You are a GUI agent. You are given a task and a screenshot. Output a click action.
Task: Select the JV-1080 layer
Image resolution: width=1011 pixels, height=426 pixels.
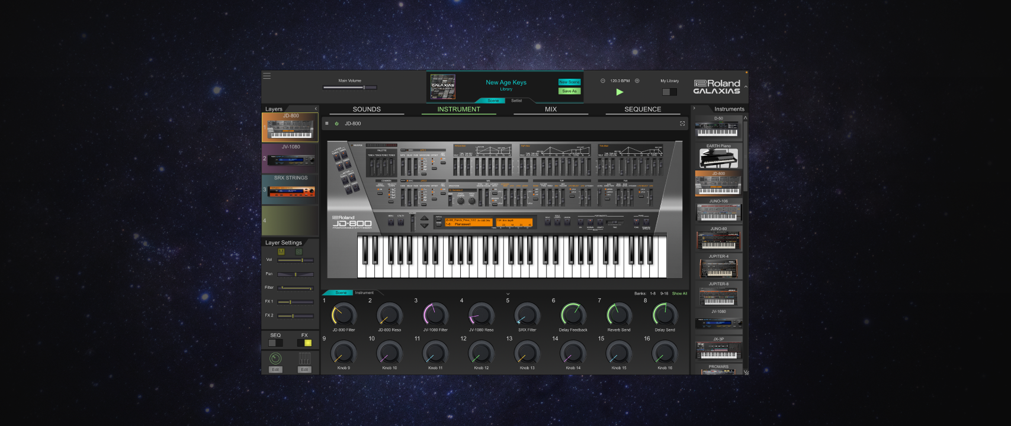point(290,158)
